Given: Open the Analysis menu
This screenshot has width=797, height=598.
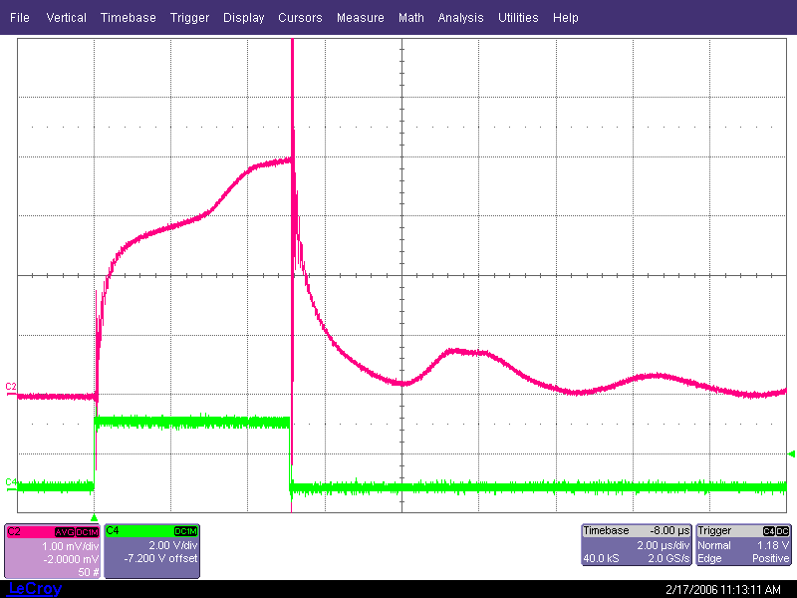Looking at the screenshot, I should 460,18.
